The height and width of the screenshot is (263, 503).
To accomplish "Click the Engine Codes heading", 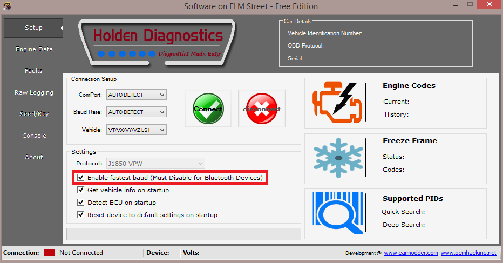I will pos(409,85).
